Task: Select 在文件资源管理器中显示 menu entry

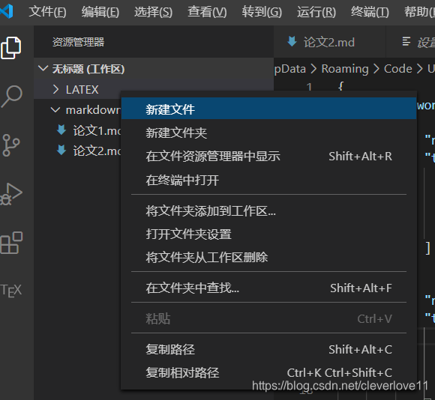Action: pyautogui.click(x=268, y=157)
